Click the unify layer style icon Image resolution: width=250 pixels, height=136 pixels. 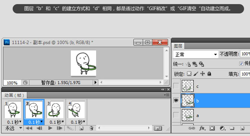(x=201, y=64)
